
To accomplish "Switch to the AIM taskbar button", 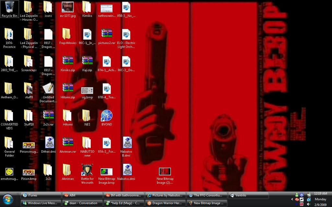I will [82, 195].
